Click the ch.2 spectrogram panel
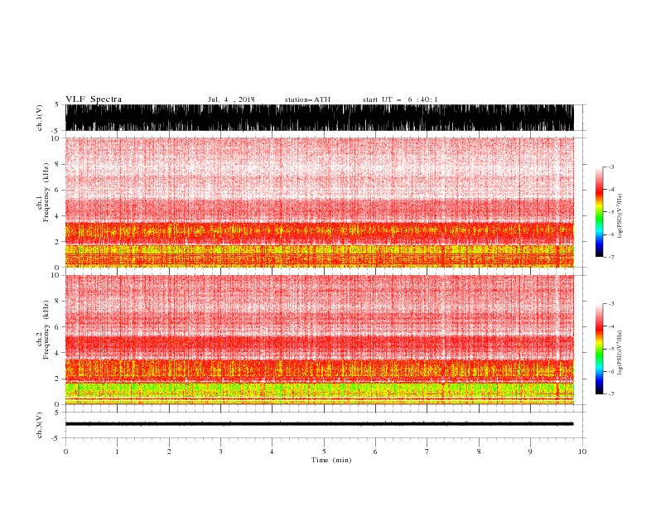656x507 pixels. point(320,340)
